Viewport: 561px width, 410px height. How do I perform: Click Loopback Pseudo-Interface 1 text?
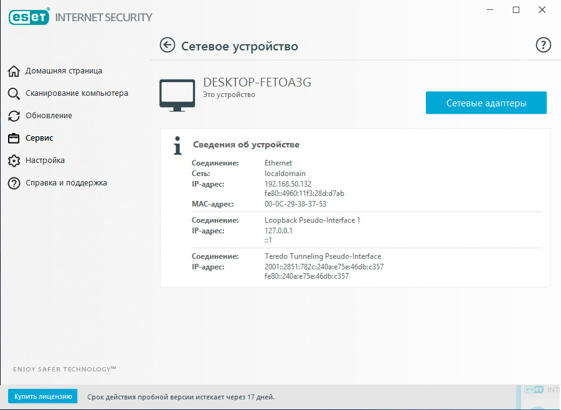point(312,220)
